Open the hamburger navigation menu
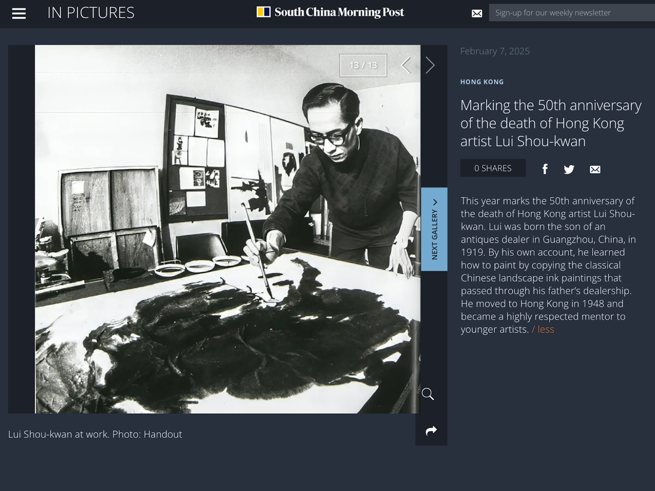The height and width of the screenshot is (491, 655). click(x=19, y=14)
